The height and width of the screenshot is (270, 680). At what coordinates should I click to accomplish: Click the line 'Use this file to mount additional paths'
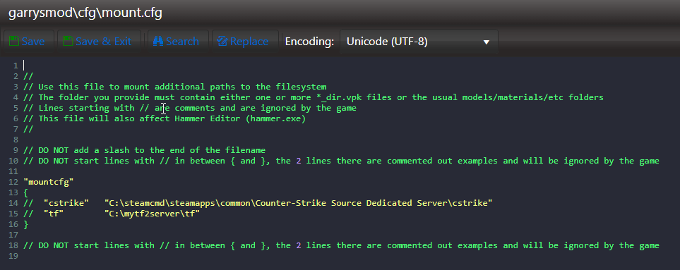coord(175,87)
